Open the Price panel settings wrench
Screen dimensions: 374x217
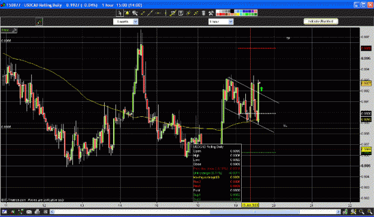coord(14,30)
